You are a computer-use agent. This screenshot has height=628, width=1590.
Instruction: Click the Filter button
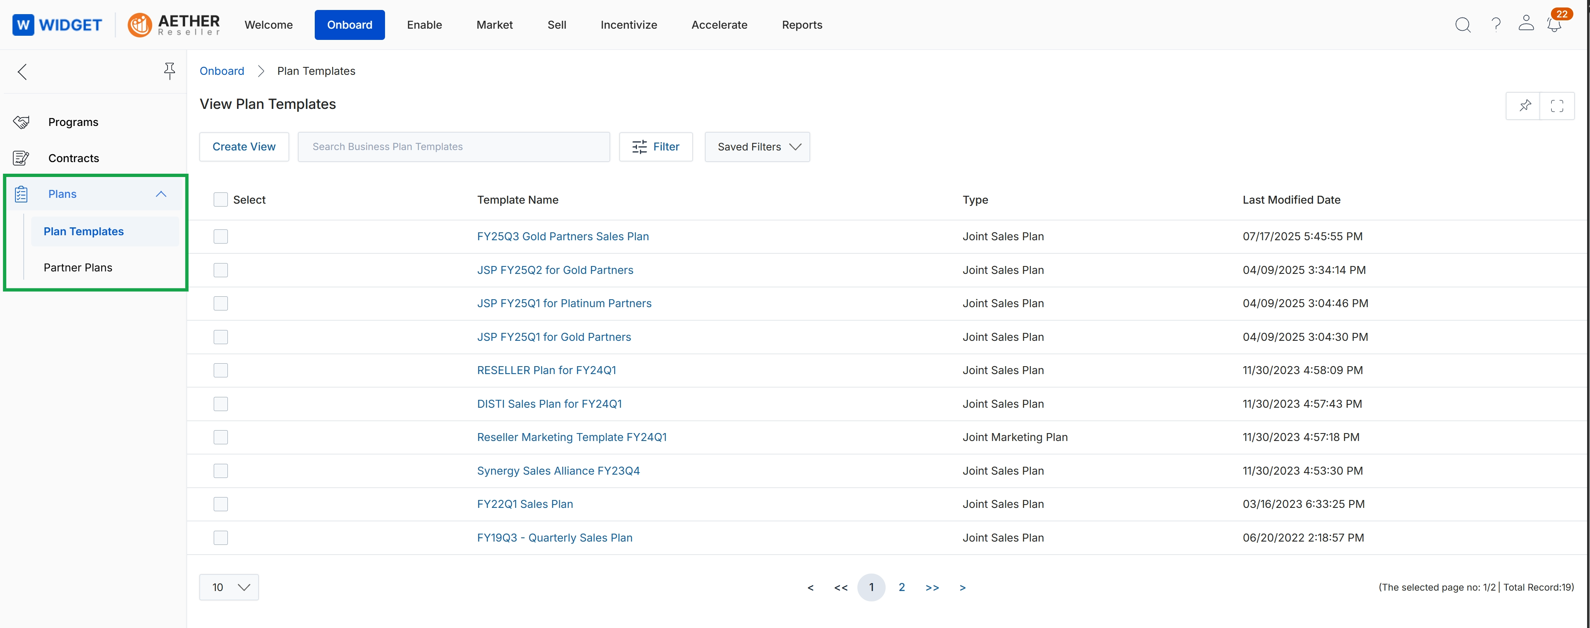656,147
